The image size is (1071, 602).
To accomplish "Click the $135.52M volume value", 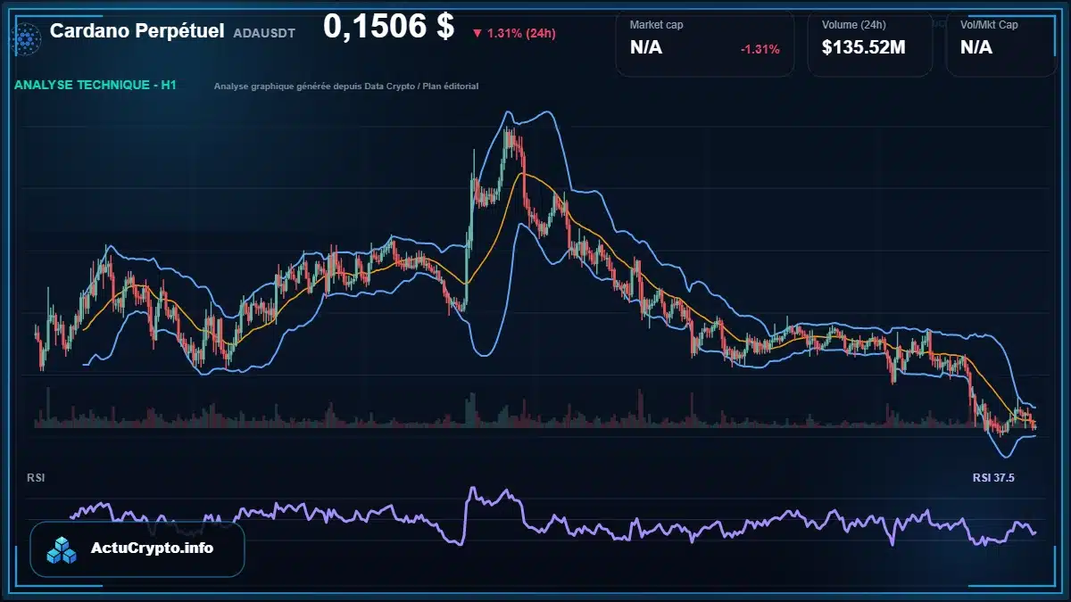I will tap(863, 47).
